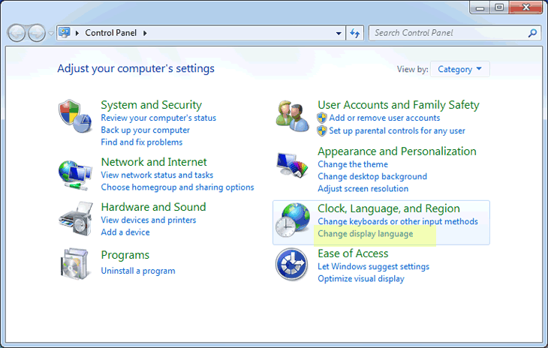Open the Clock, Language, and Region globe icon

pyautogui.click(x=293, y=220)
